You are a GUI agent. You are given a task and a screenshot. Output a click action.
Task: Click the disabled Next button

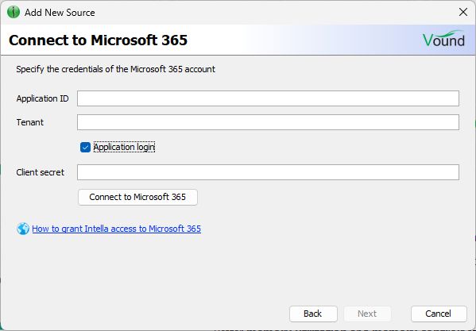coord(367,314)
